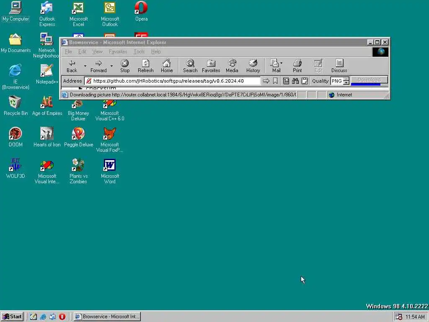
Task: Open the Windows Start menu
Action: (12, 317)
